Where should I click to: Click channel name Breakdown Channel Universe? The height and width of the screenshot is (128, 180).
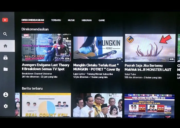tap(37, 74)
